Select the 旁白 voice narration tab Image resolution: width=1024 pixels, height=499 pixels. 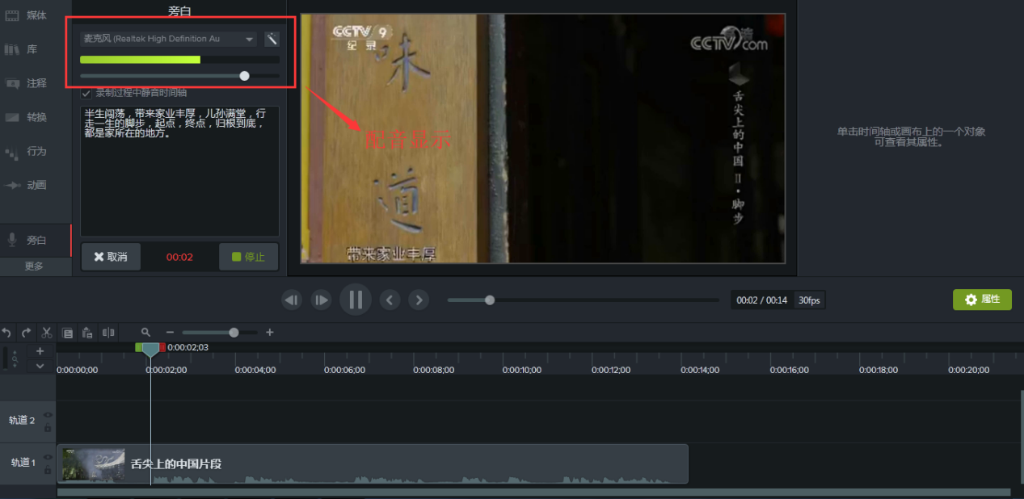tap(36, 240)
